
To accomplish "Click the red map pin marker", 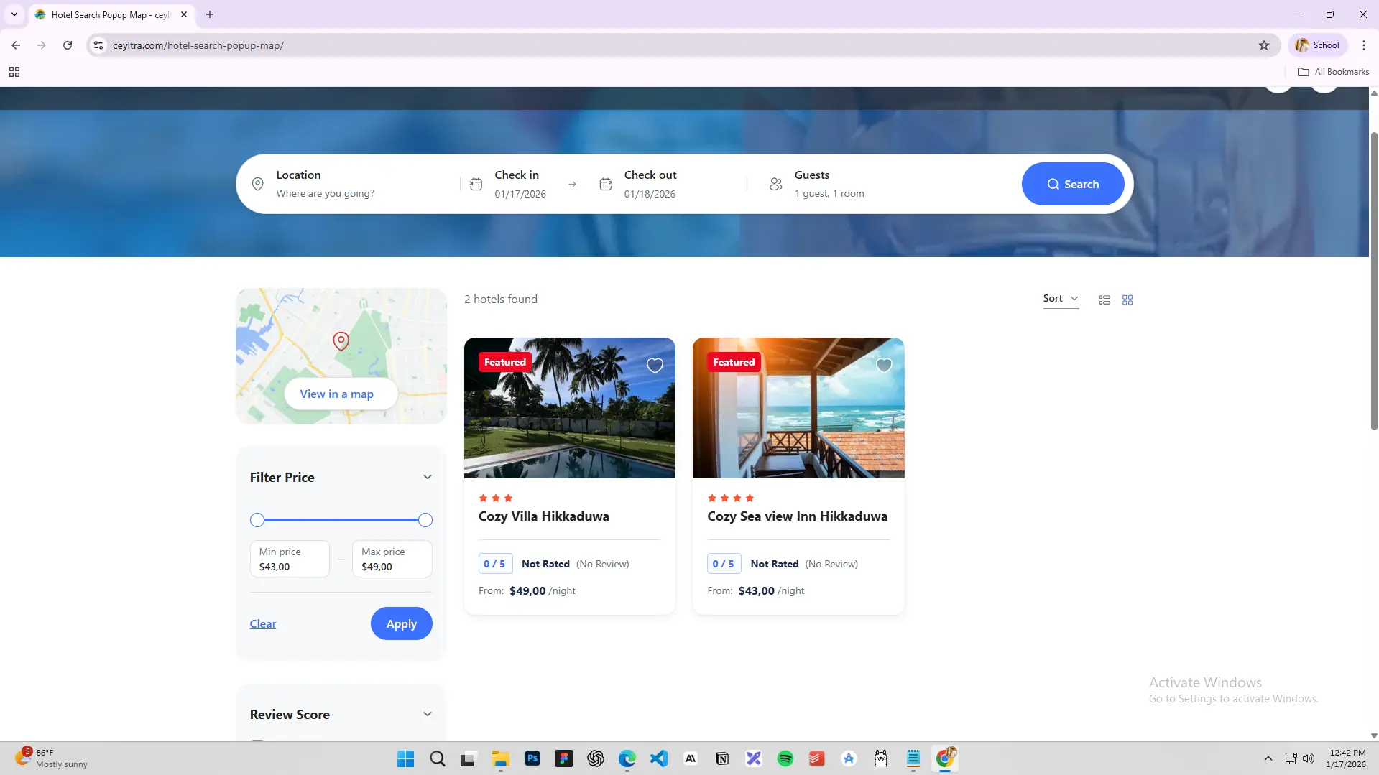I will click(341, 340).
